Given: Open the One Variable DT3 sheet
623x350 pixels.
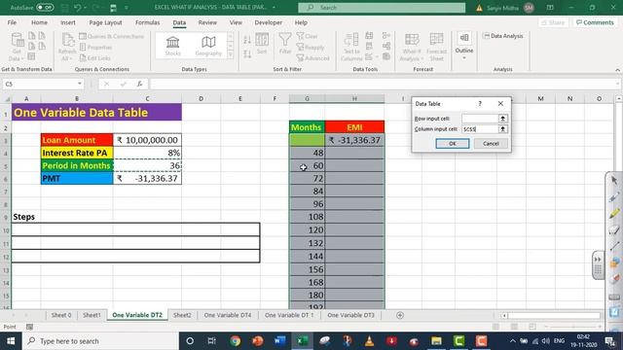Looking at the screenshot, I should 350,315.
